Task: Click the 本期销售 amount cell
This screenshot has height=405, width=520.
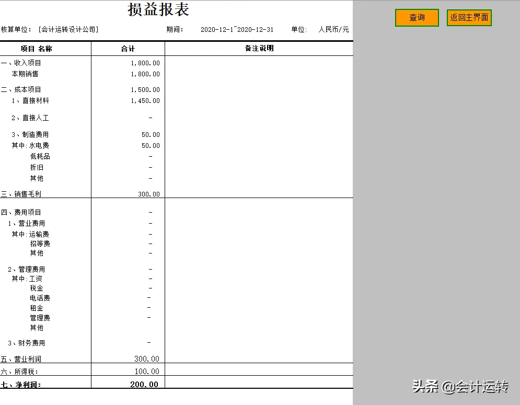Action: click(145, 74)
